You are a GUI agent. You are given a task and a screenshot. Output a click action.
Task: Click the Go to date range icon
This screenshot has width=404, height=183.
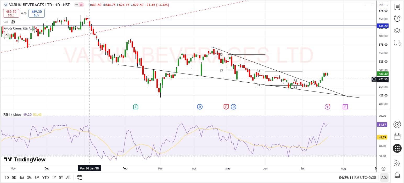80,178
